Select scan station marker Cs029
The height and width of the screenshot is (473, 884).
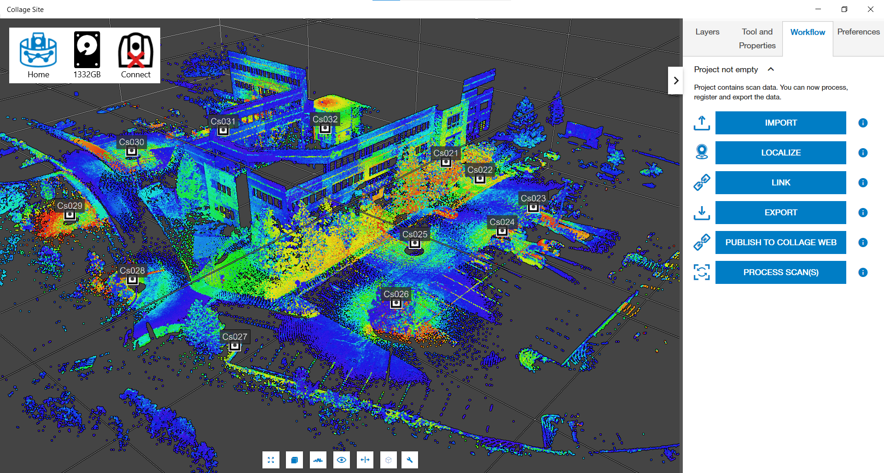[x=70, y=215]
